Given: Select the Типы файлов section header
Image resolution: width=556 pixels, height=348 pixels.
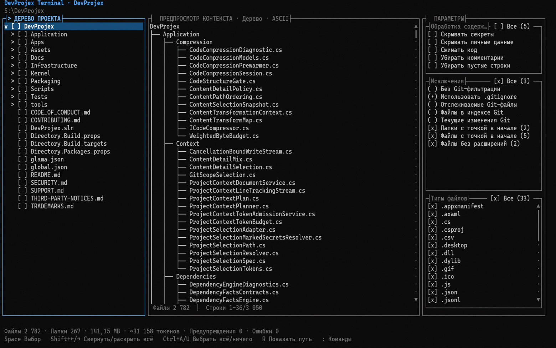Looking at the screenshot, I should (449, 198).
